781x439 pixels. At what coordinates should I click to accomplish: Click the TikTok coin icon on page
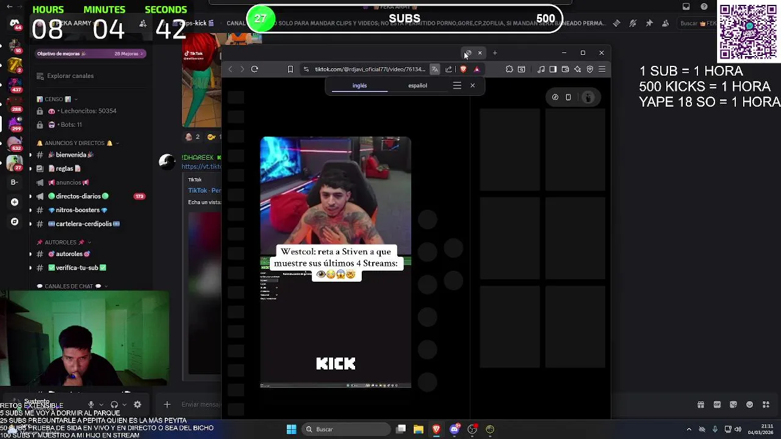point(555,97)
